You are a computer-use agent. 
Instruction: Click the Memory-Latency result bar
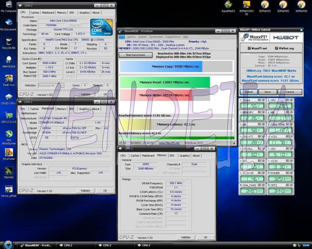coord(176,124)
